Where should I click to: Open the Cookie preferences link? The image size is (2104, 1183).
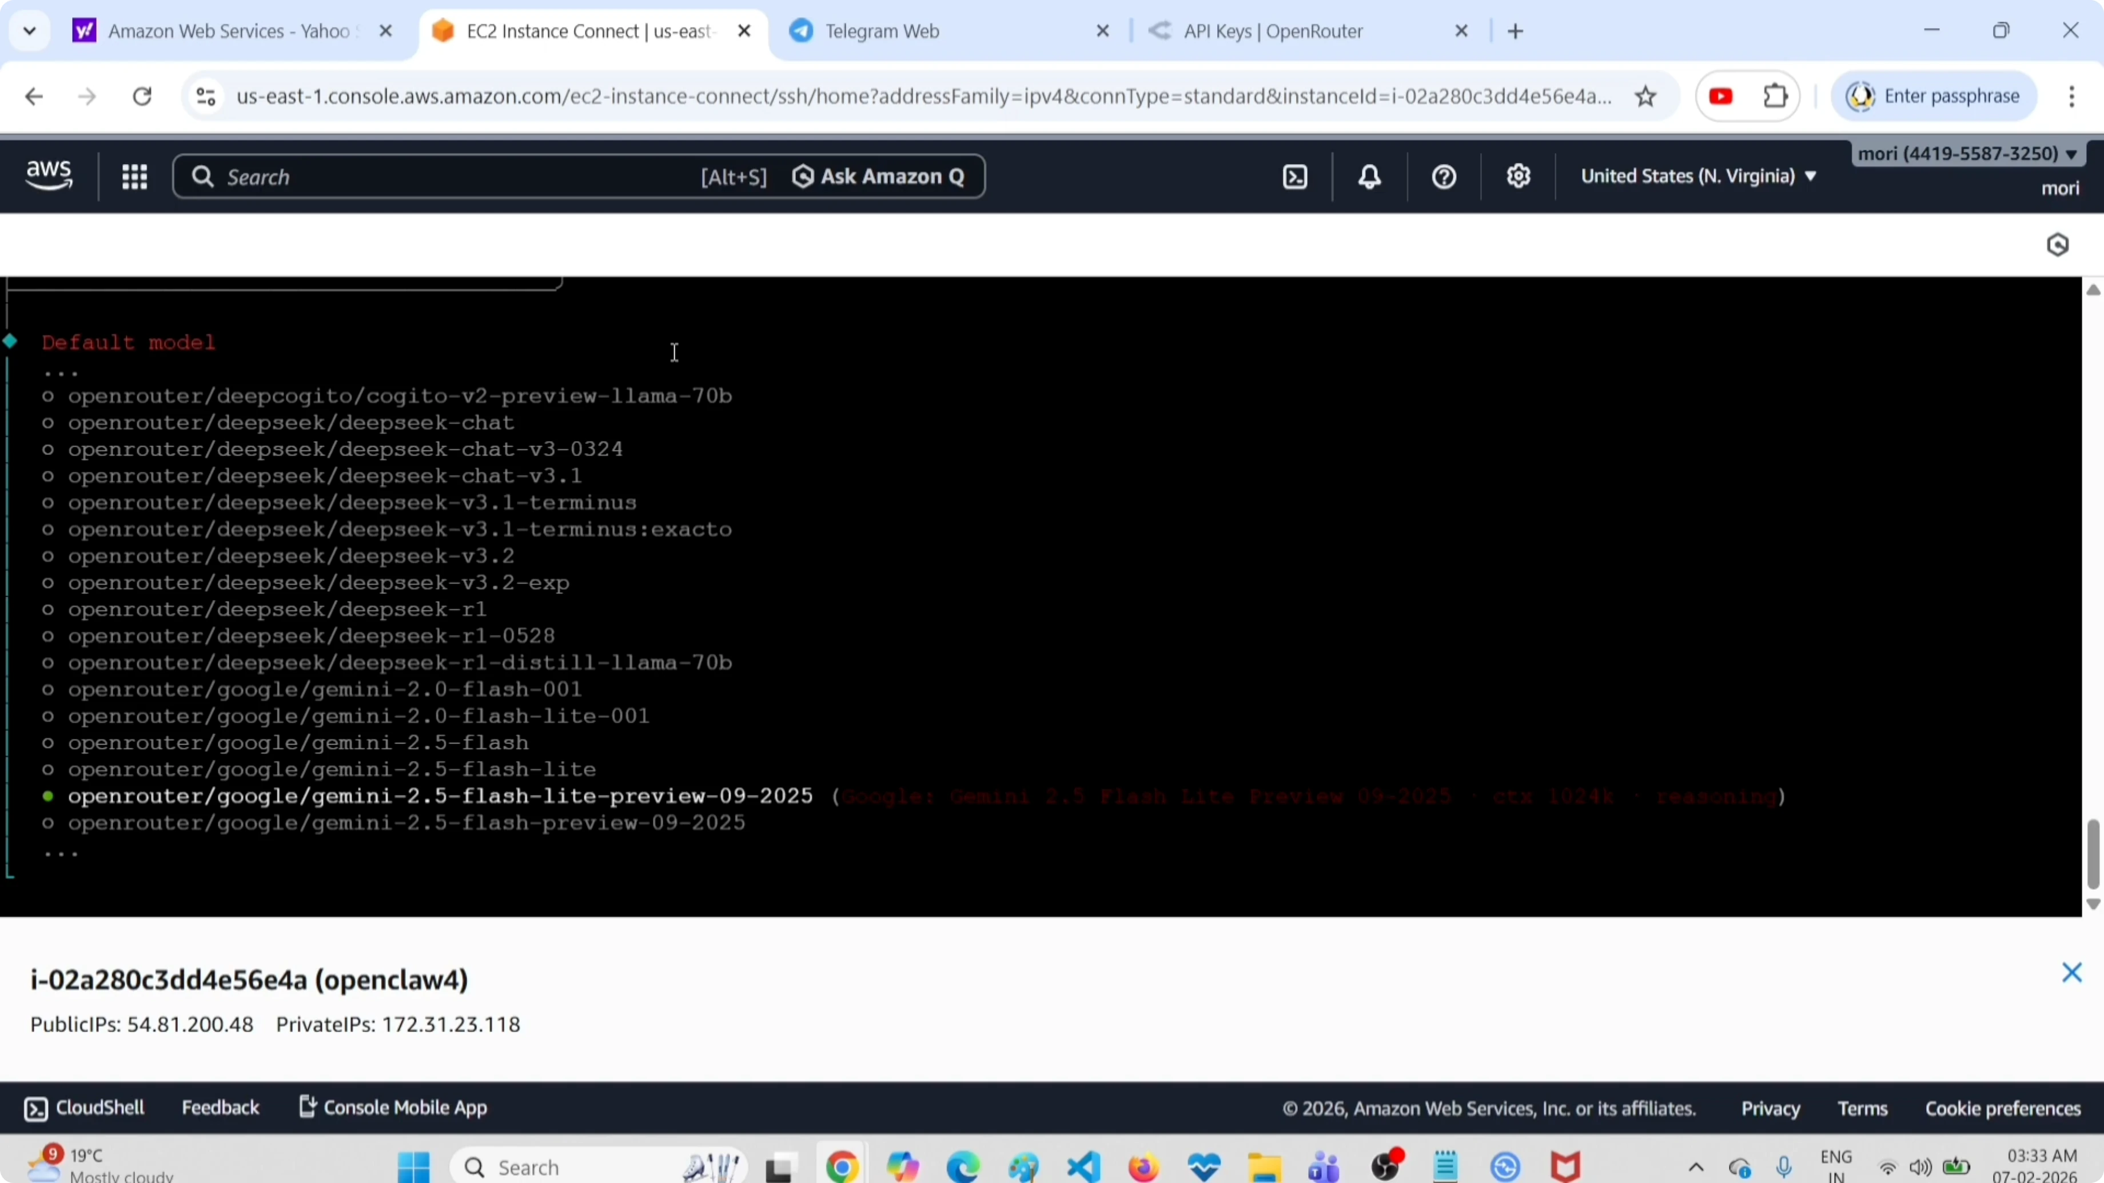pyautogui.click(x=2003, y=1109)
